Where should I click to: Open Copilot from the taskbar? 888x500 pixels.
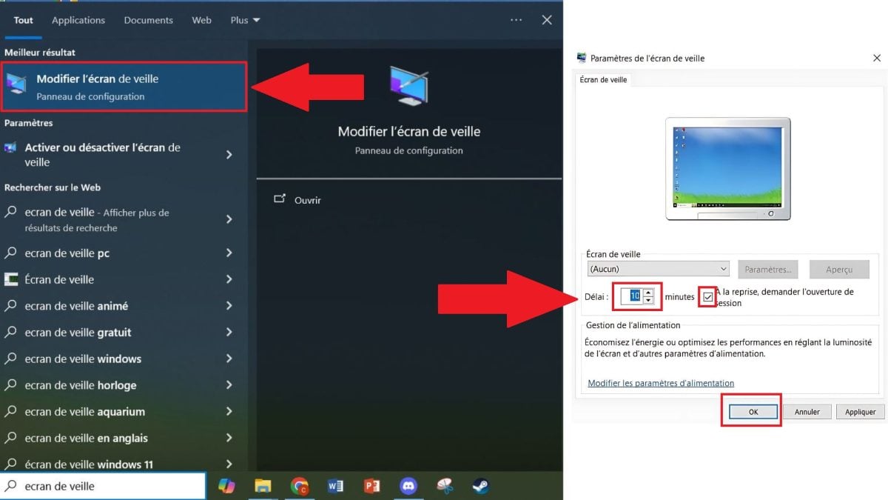[x=226, y=486]
